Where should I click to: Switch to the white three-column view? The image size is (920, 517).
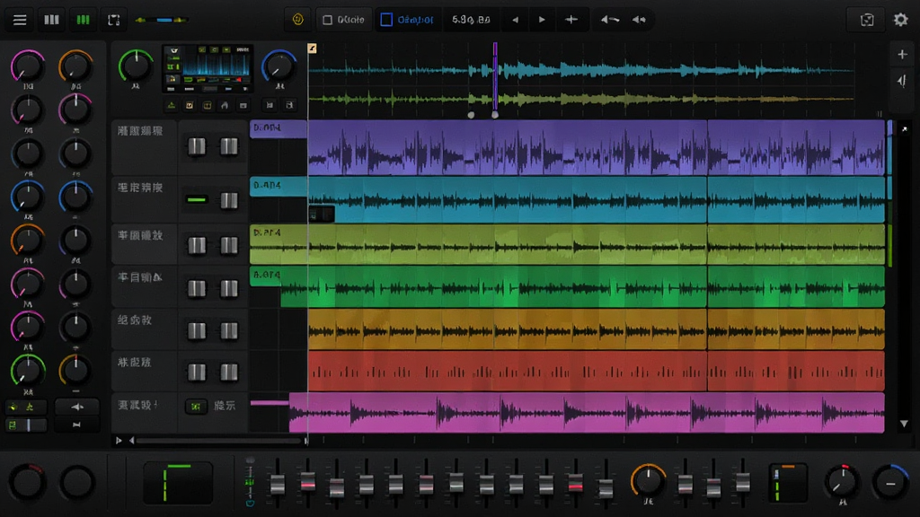click(51, 20)
